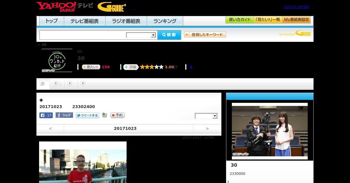Image resolution: width=350 pixels, height=183 pixels.
Task: Click the 30秒ワンカット紀行 program logo
Action: [57, 60]
